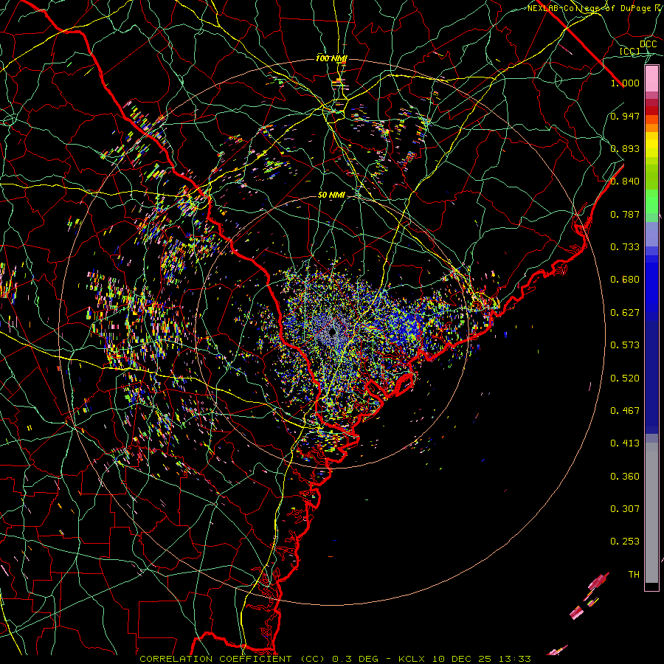Click the black radar site dot at center
The height and width of the screenshot is (664, 664).
click(x=333, y=331)
